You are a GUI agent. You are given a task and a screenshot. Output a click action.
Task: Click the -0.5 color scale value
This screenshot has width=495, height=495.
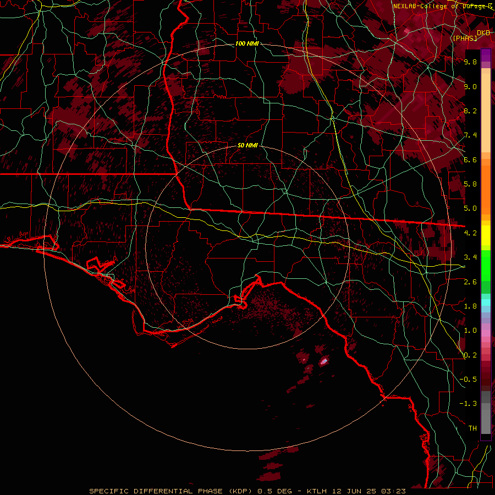468,379
